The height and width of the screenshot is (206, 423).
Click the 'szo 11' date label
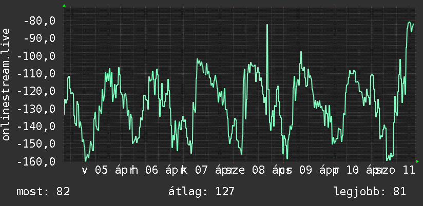tap(396, 170)
